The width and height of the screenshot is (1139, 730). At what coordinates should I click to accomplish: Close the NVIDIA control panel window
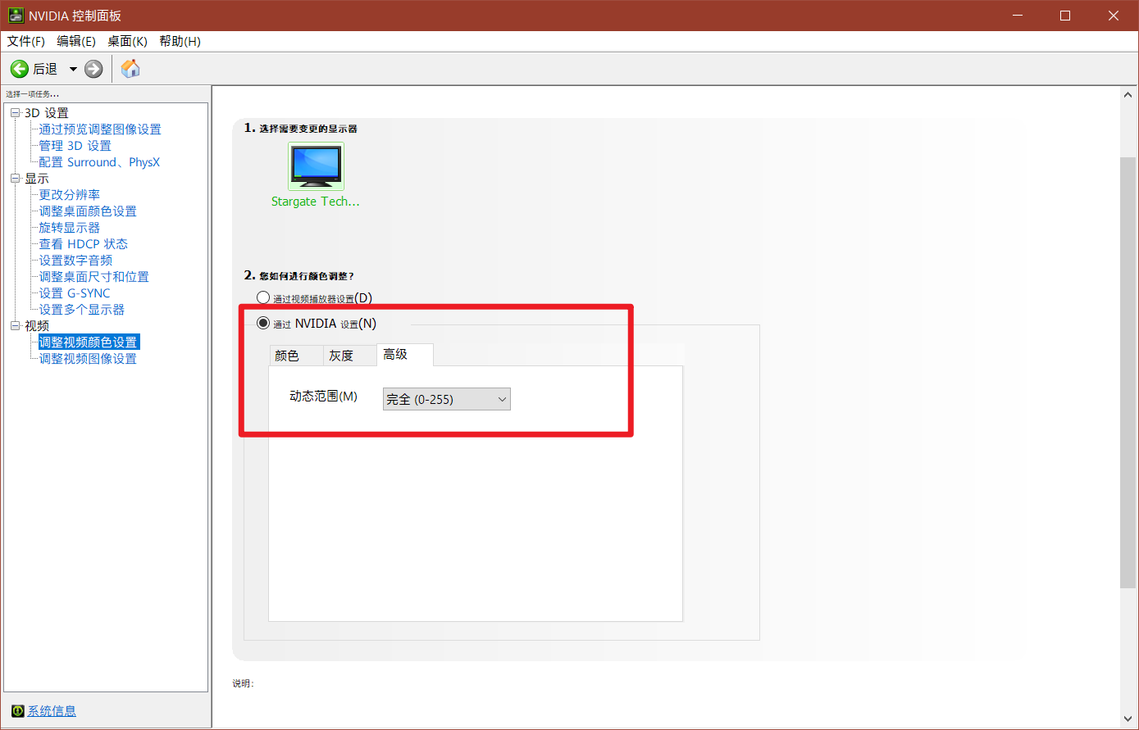[1114, 16]
